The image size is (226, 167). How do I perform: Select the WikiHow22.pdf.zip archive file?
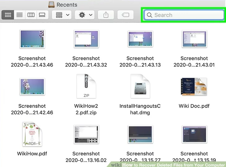point(86,86)
